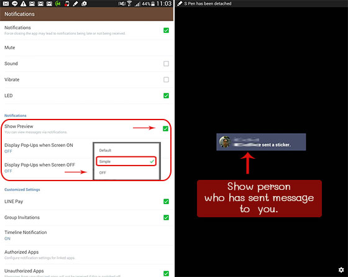Open Authorized Apps settings
This screenshot has height=277, width=348.
tap(86, 255)
